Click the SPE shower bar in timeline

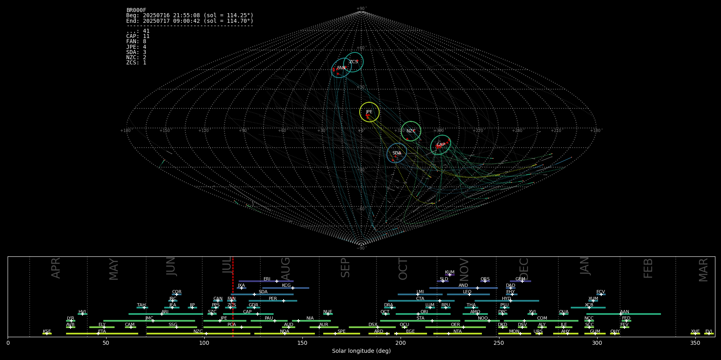342,334
